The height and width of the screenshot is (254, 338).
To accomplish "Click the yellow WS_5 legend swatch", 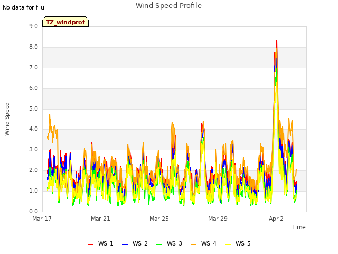I will [x=228, y=244].
